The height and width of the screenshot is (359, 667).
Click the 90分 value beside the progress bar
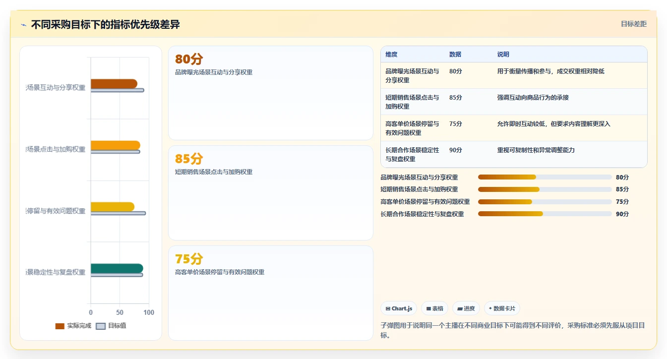pos(622,214)
